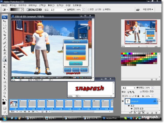Toggle the drop shadow effect eye icon
The width and height of the screenshot is (164, 123).
click(131, 109)
